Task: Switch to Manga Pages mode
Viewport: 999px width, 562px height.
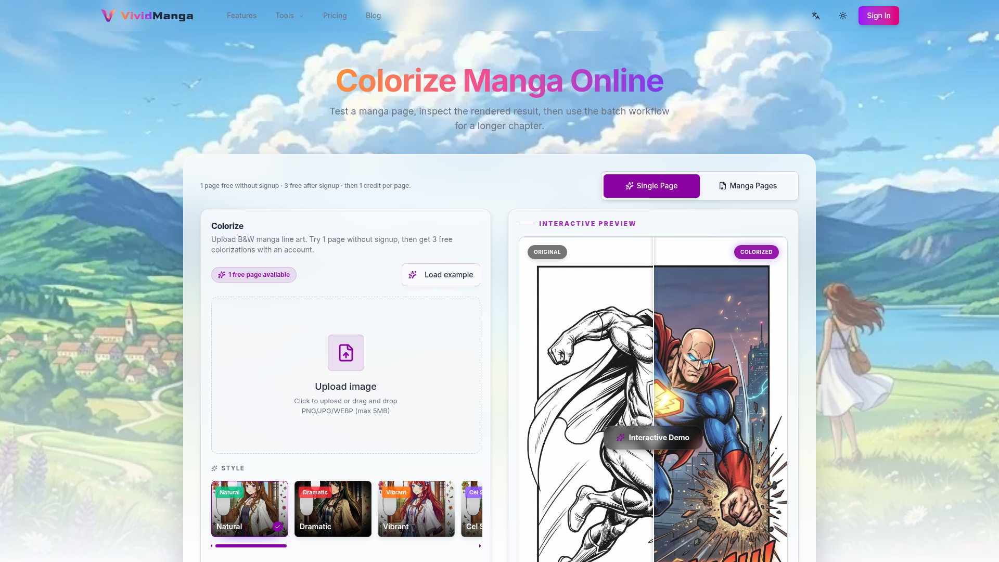Action: 748,186
